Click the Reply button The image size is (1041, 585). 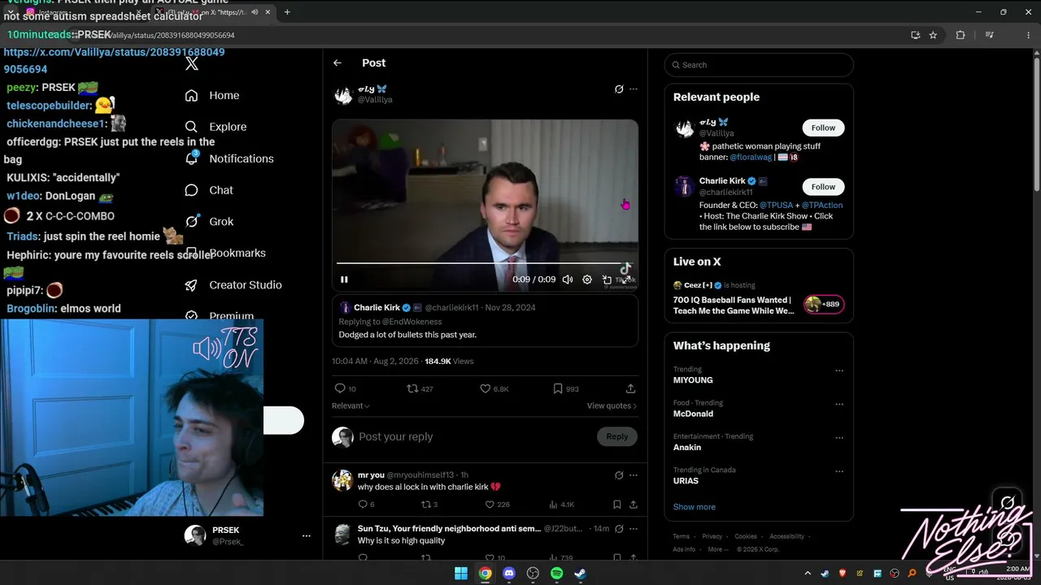[x=617, y=436]
